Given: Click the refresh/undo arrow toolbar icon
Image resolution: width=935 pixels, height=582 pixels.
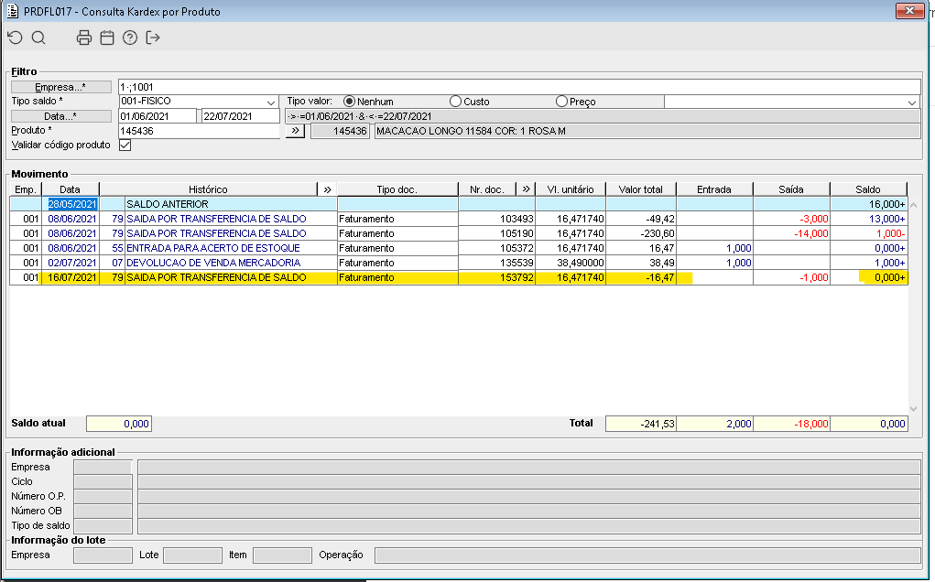Looking at the screenshot, I should coord(15,38).
